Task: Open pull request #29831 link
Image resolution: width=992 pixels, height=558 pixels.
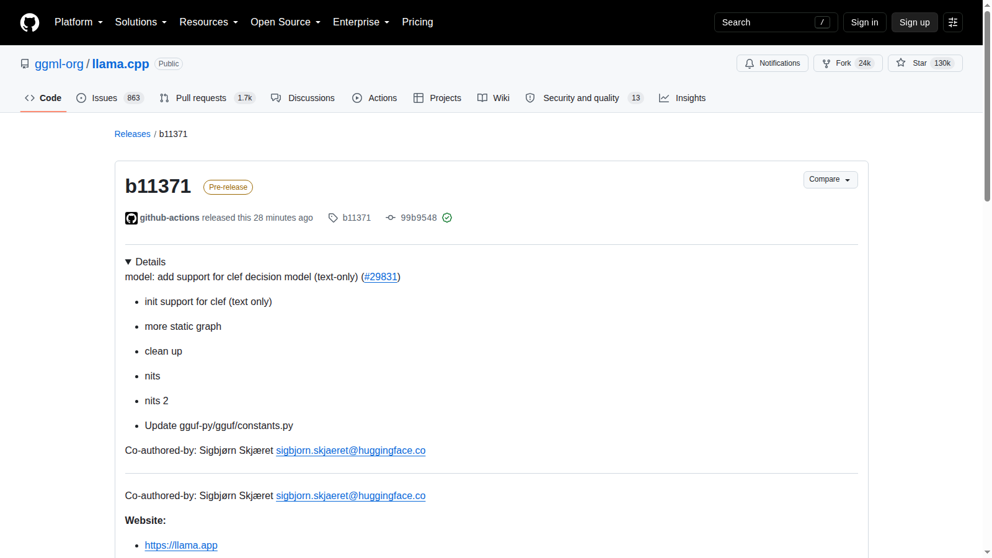Action: pyautogui.click(x=381, y=277)
